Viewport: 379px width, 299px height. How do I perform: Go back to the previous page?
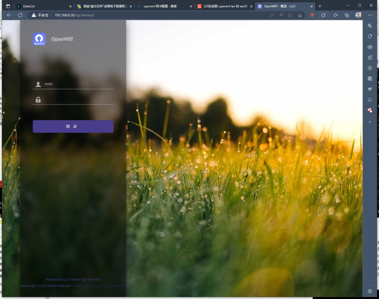(x=9, y=15)
